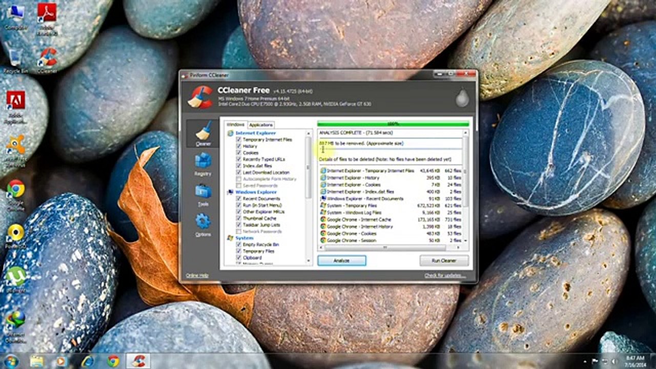This screenshot has width=656, height=369.
Task: Select the 'Internet Explorer - History' result row
Action: 391,177
